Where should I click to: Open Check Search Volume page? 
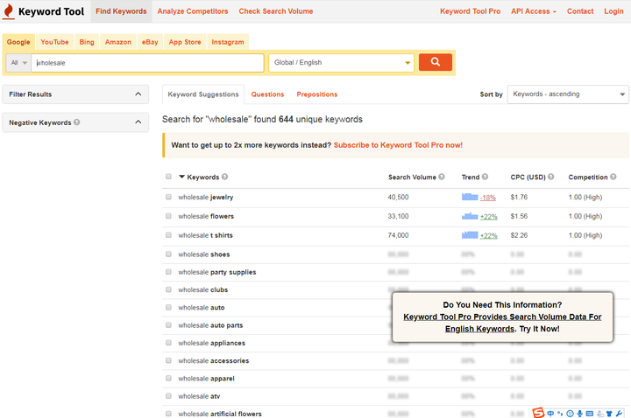[276, 11]
